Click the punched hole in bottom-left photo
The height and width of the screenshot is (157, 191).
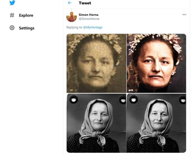pyautogui.click(x=74, y=99)
